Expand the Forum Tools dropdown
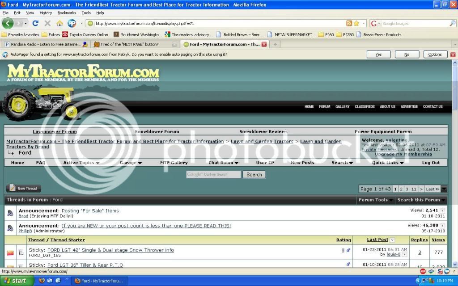The width and height of the screenshot is (458, 286). (376, 200)
